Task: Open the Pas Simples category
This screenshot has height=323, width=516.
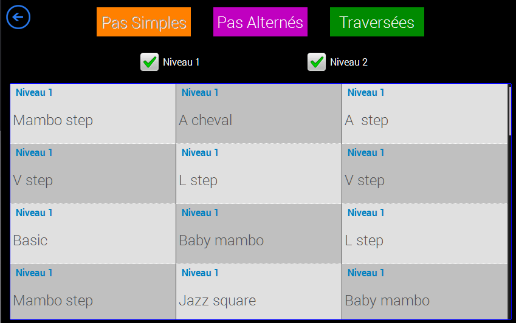Action: coord(143,22)
